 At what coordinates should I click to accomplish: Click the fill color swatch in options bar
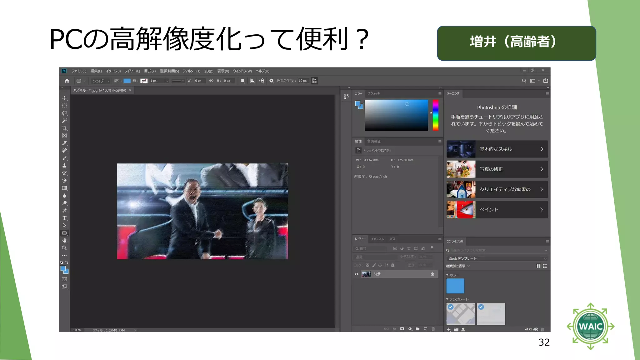[x=127, y=81]
